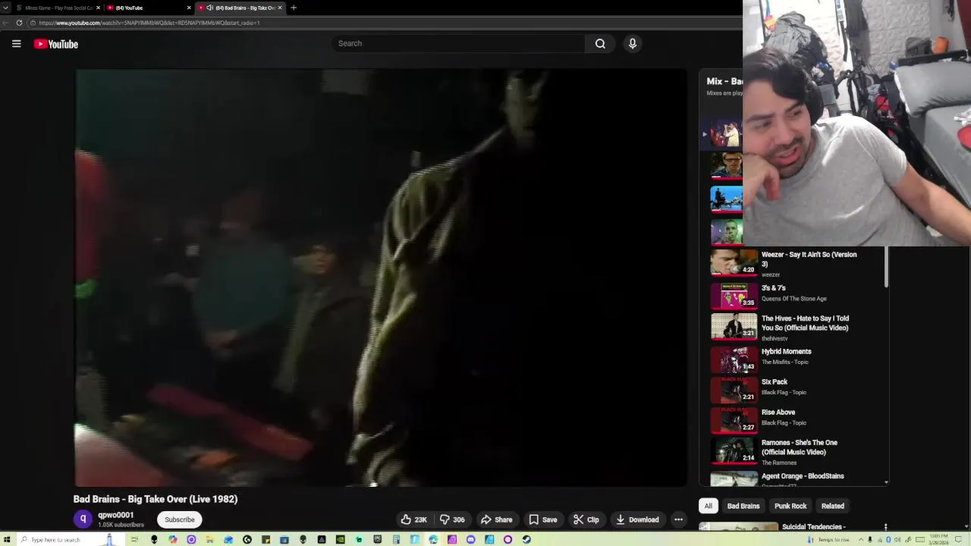The width and height of the screenshot is (971, 546).
Task: Open Steam from the taskbar
Action: (x=526, y=539)
